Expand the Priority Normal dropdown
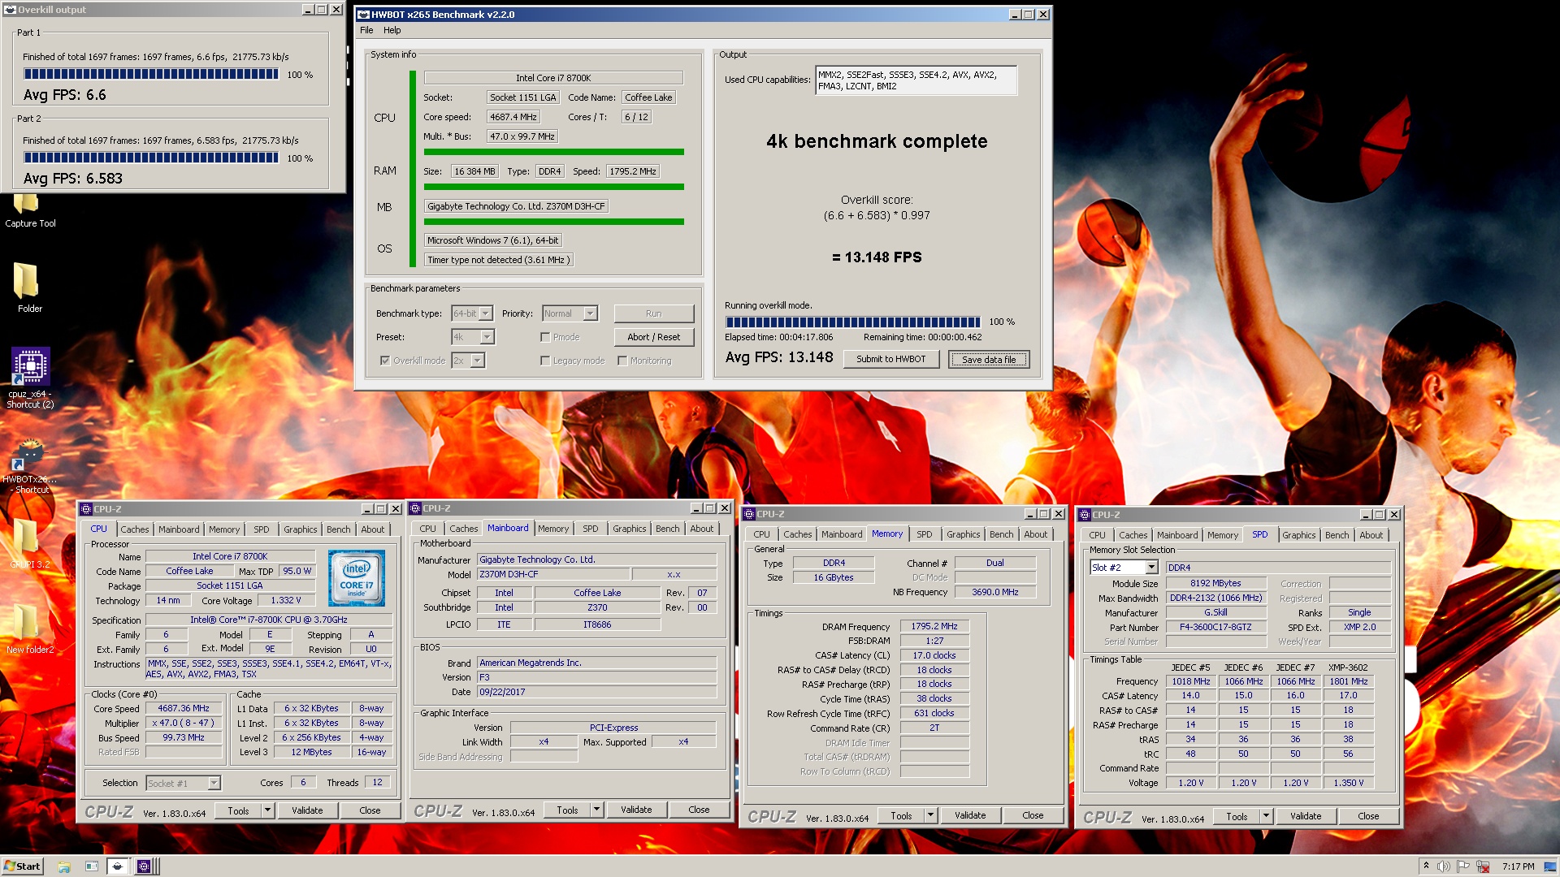The height and width of the screenshot is (877, 1560). tap(591, 313)
